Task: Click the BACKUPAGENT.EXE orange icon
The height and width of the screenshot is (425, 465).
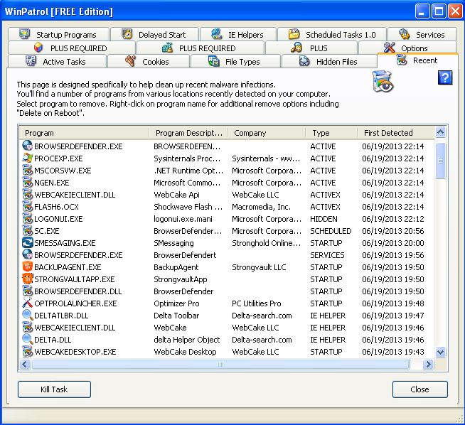Action: [x=27, y=267]
